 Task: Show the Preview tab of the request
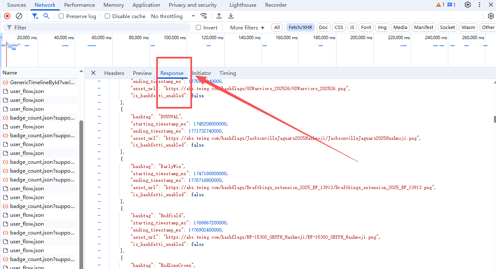point(142,73)
